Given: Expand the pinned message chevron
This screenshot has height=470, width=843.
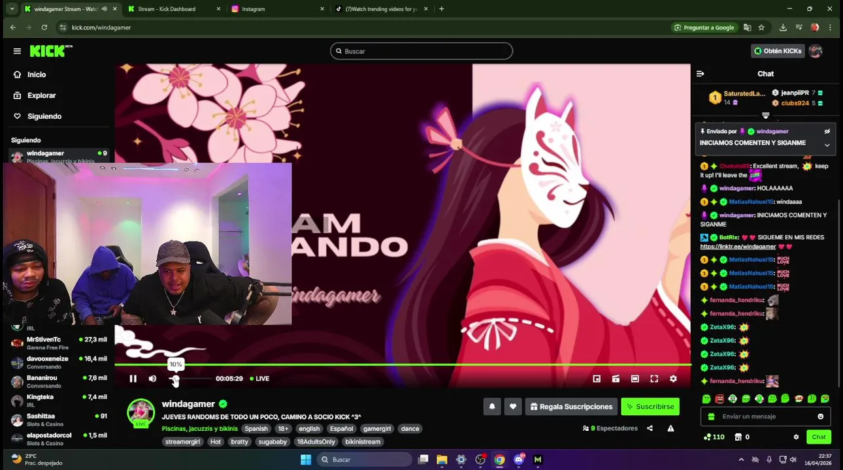Looking at the screenshot, I should [x=827, y=145].
